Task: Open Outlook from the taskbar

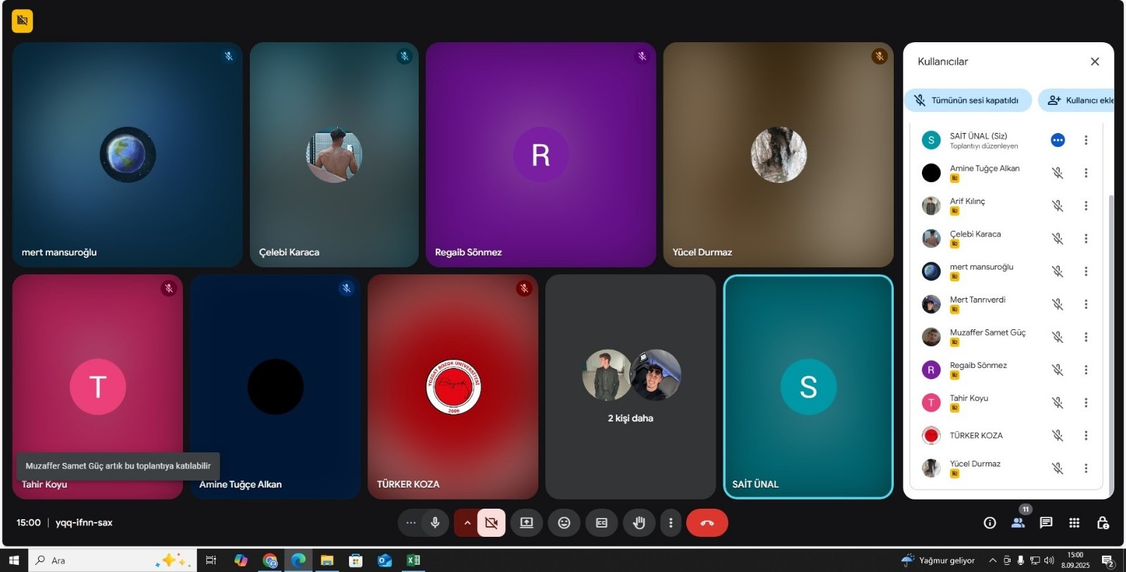Action: click(x=384, y=560)
